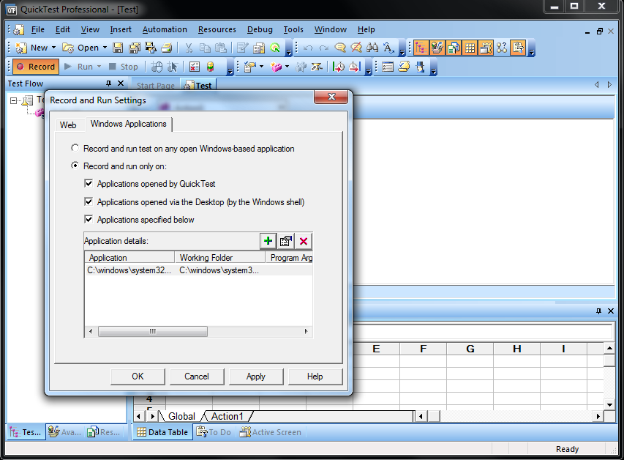Select the Global data sheet tab

click(181, 416)
